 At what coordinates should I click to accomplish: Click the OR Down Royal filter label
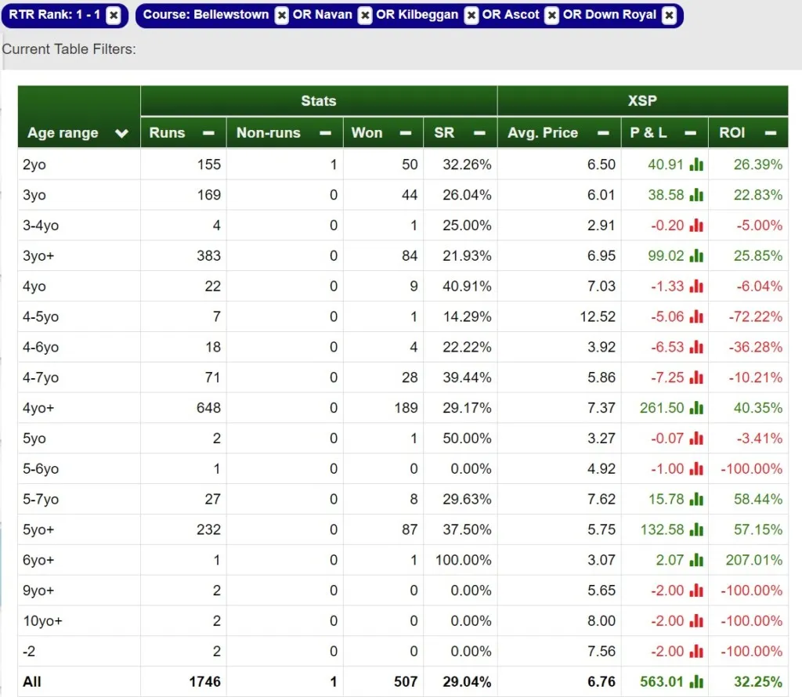(609, 15)
